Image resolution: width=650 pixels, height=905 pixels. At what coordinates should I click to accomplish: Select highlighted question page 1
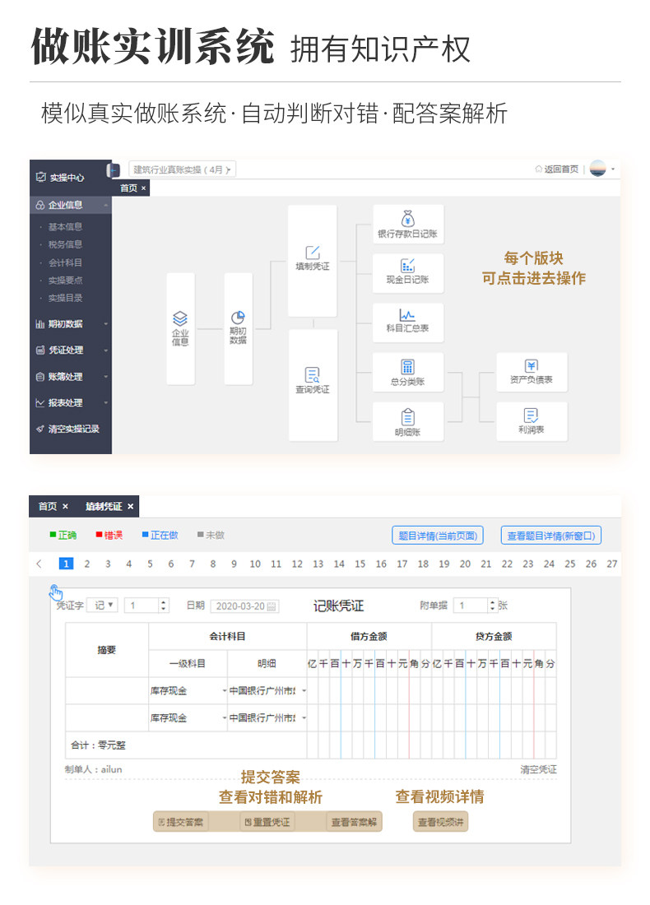[x=67, y=564]
